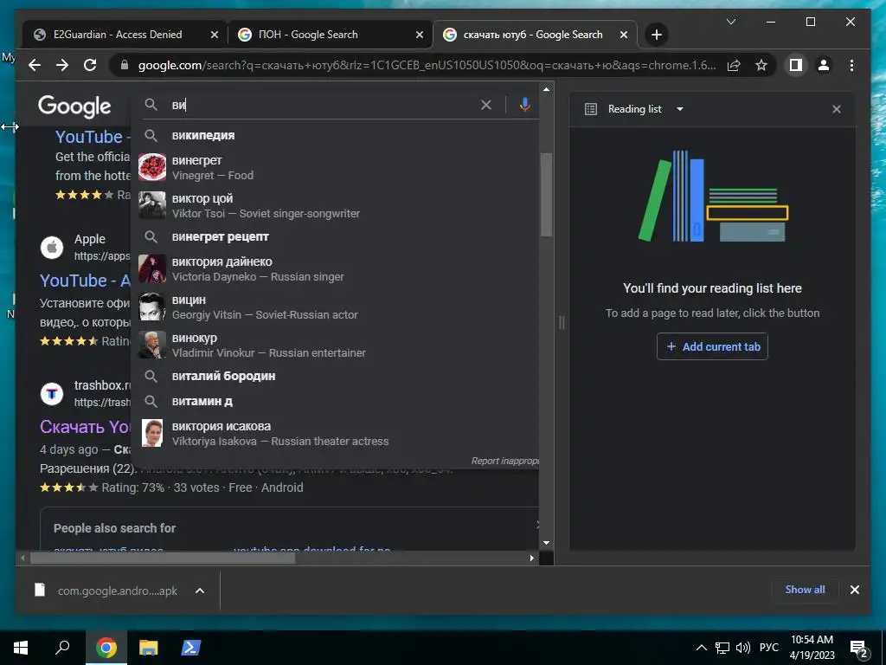Choose suggestion виктор цой
The width and height of the screenshot is (886, 665).
pos(336,205)
